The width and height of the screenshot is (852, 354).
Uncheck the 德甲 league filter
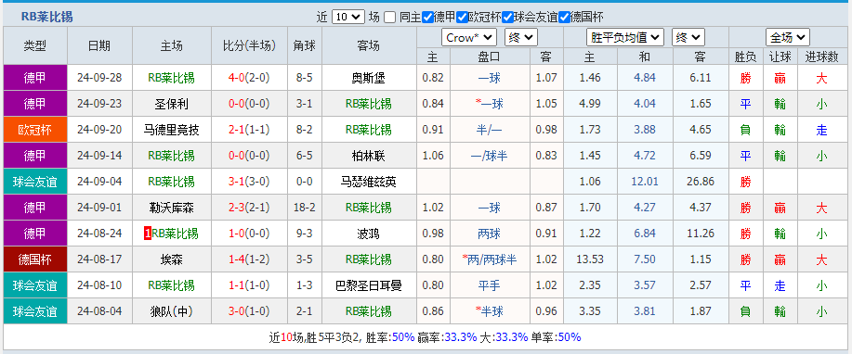[x=427, y=18]
